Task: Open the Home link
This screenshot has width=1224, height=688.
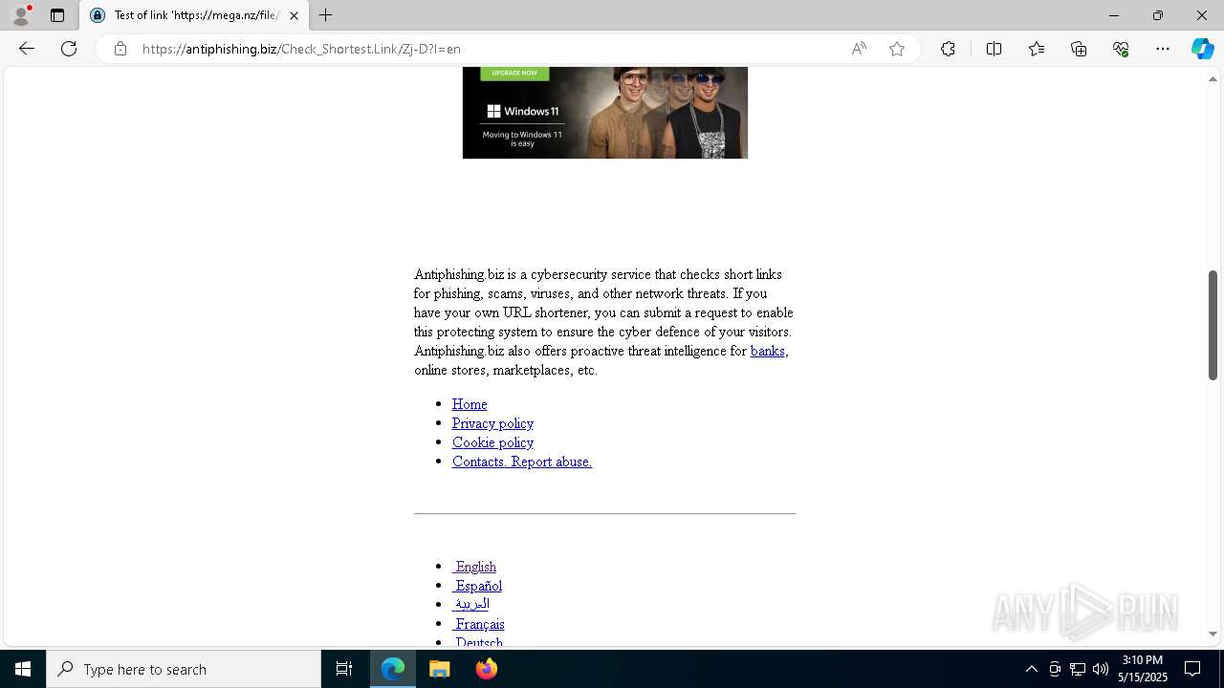Action: click(x=470, y=404)
